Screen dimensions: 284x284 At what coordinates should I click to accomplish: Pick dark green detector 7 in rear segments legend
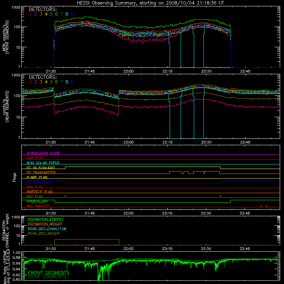(x=61, y=82)
